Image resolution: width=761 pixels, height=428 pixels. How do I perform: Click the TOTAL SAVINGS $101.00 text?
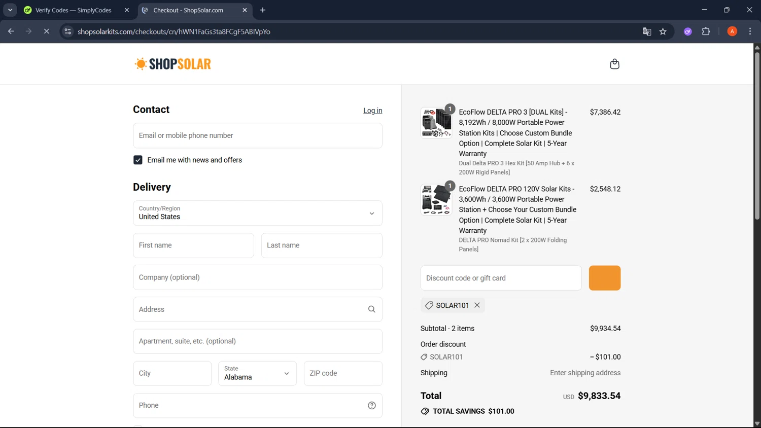pos(473,411)
